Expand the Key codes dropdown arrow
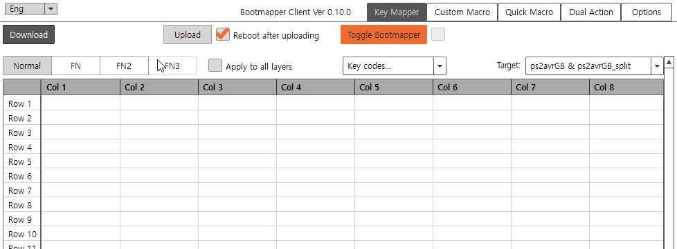 [440, 66]
